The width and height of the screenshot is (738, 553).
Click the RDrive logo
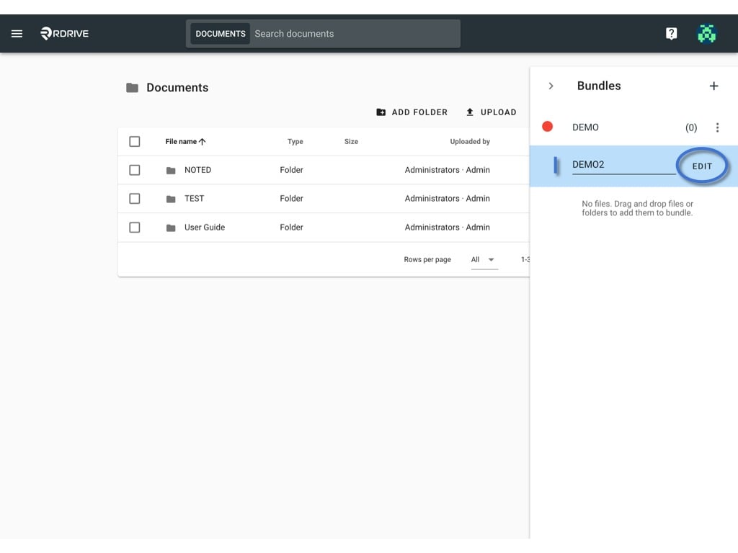[x=64, y=33]
